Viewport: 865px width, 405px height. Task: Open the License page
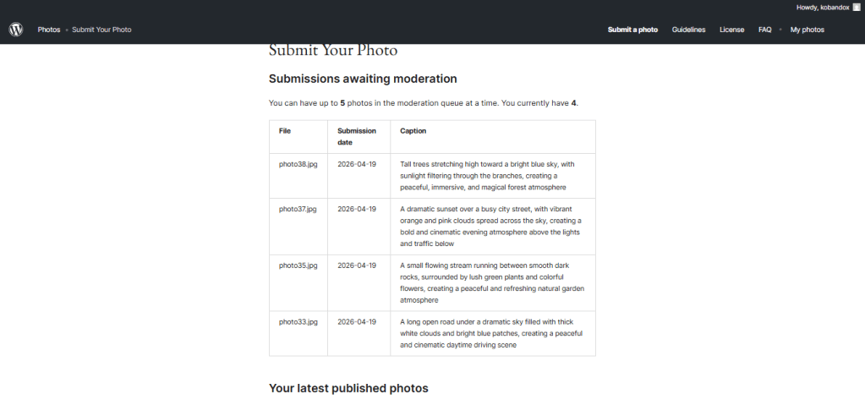731,30
